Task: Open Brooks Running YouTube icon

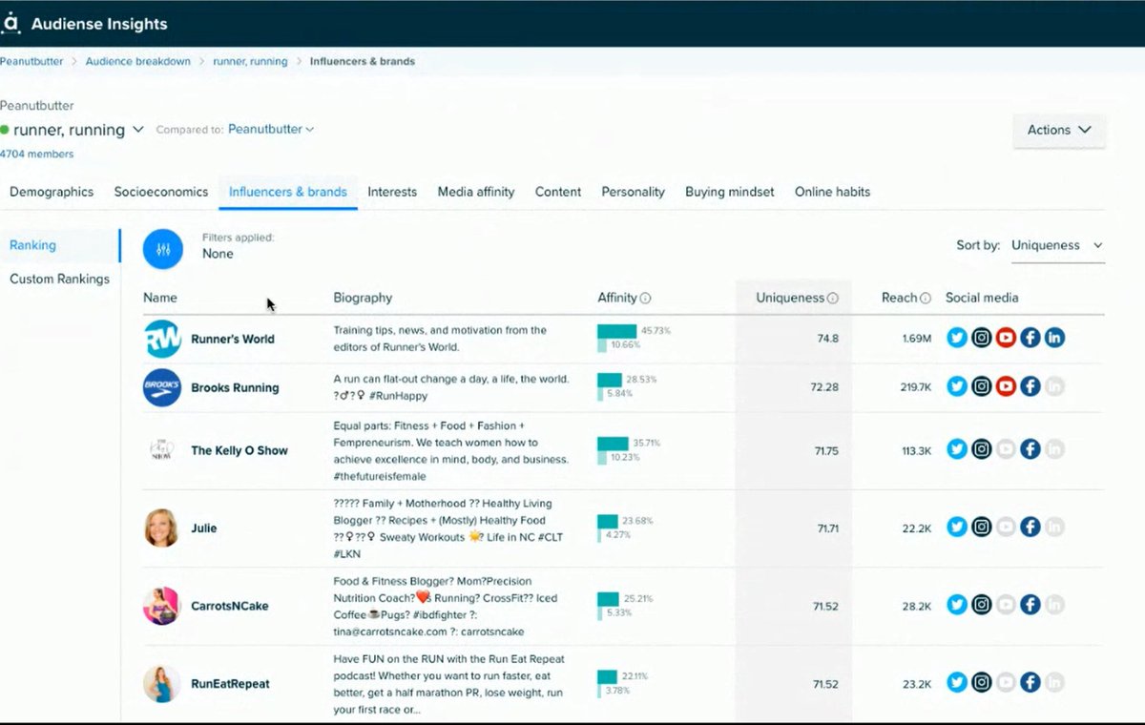Action: (1006, 386)
